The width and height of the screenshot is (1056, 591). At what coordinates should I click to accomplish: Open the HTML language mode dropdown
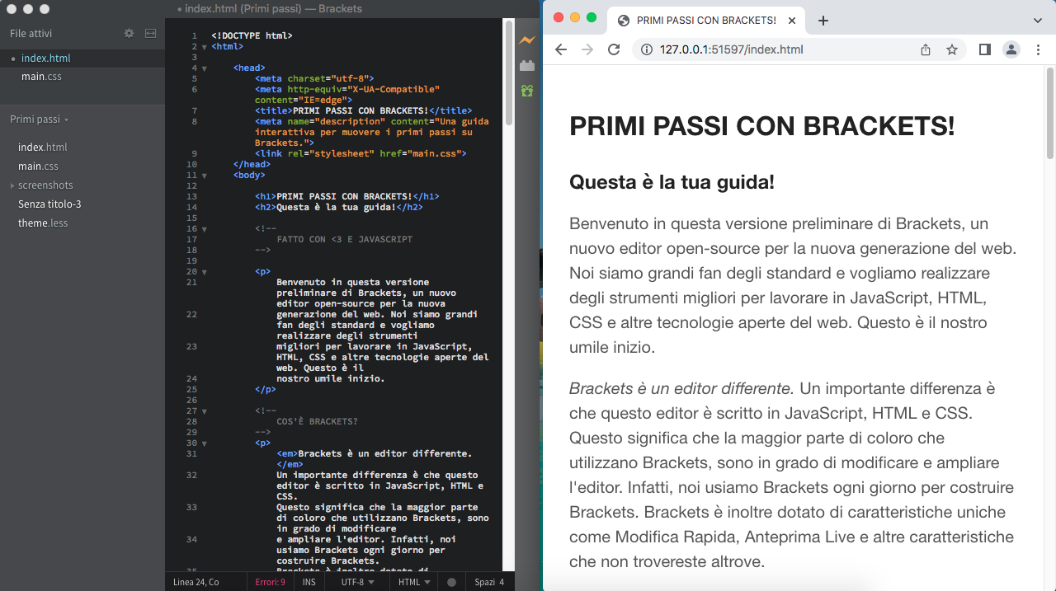[414, 582]
